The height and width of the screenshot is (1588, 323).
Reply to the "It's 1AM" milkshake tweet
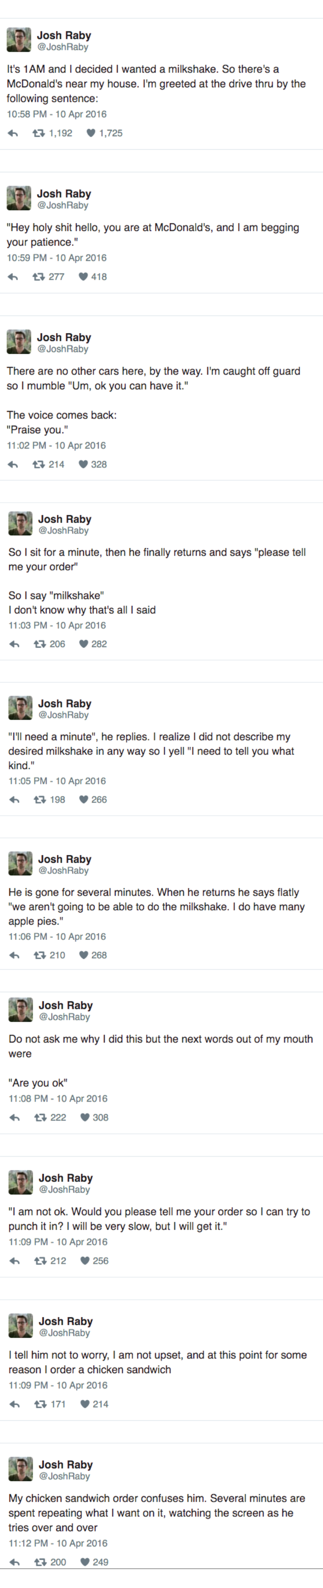point(12,133)
